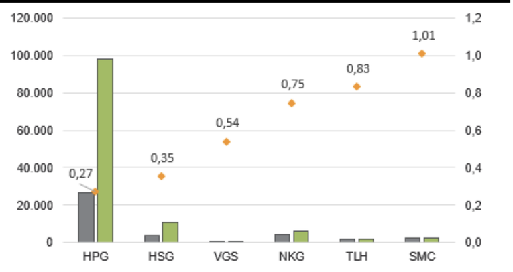Select the gray HPG bar
The height and width of the screenshot is (272, 513).
[86, 217]
